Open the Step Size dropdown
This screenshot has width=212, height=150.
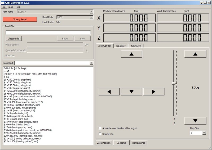pos(204,133)
